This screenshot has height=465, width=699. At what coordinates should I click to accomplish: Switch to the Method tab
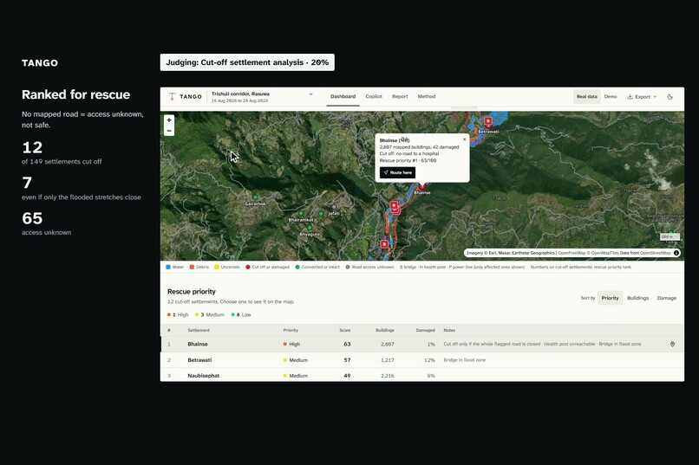427,97
